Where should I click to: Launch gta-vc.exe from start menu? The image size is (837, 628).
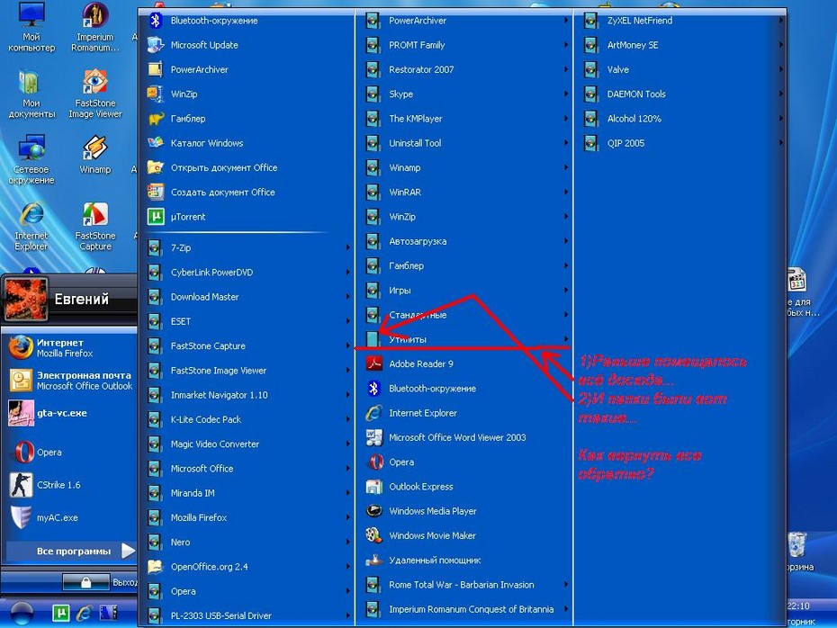click(x=69, y=414)
